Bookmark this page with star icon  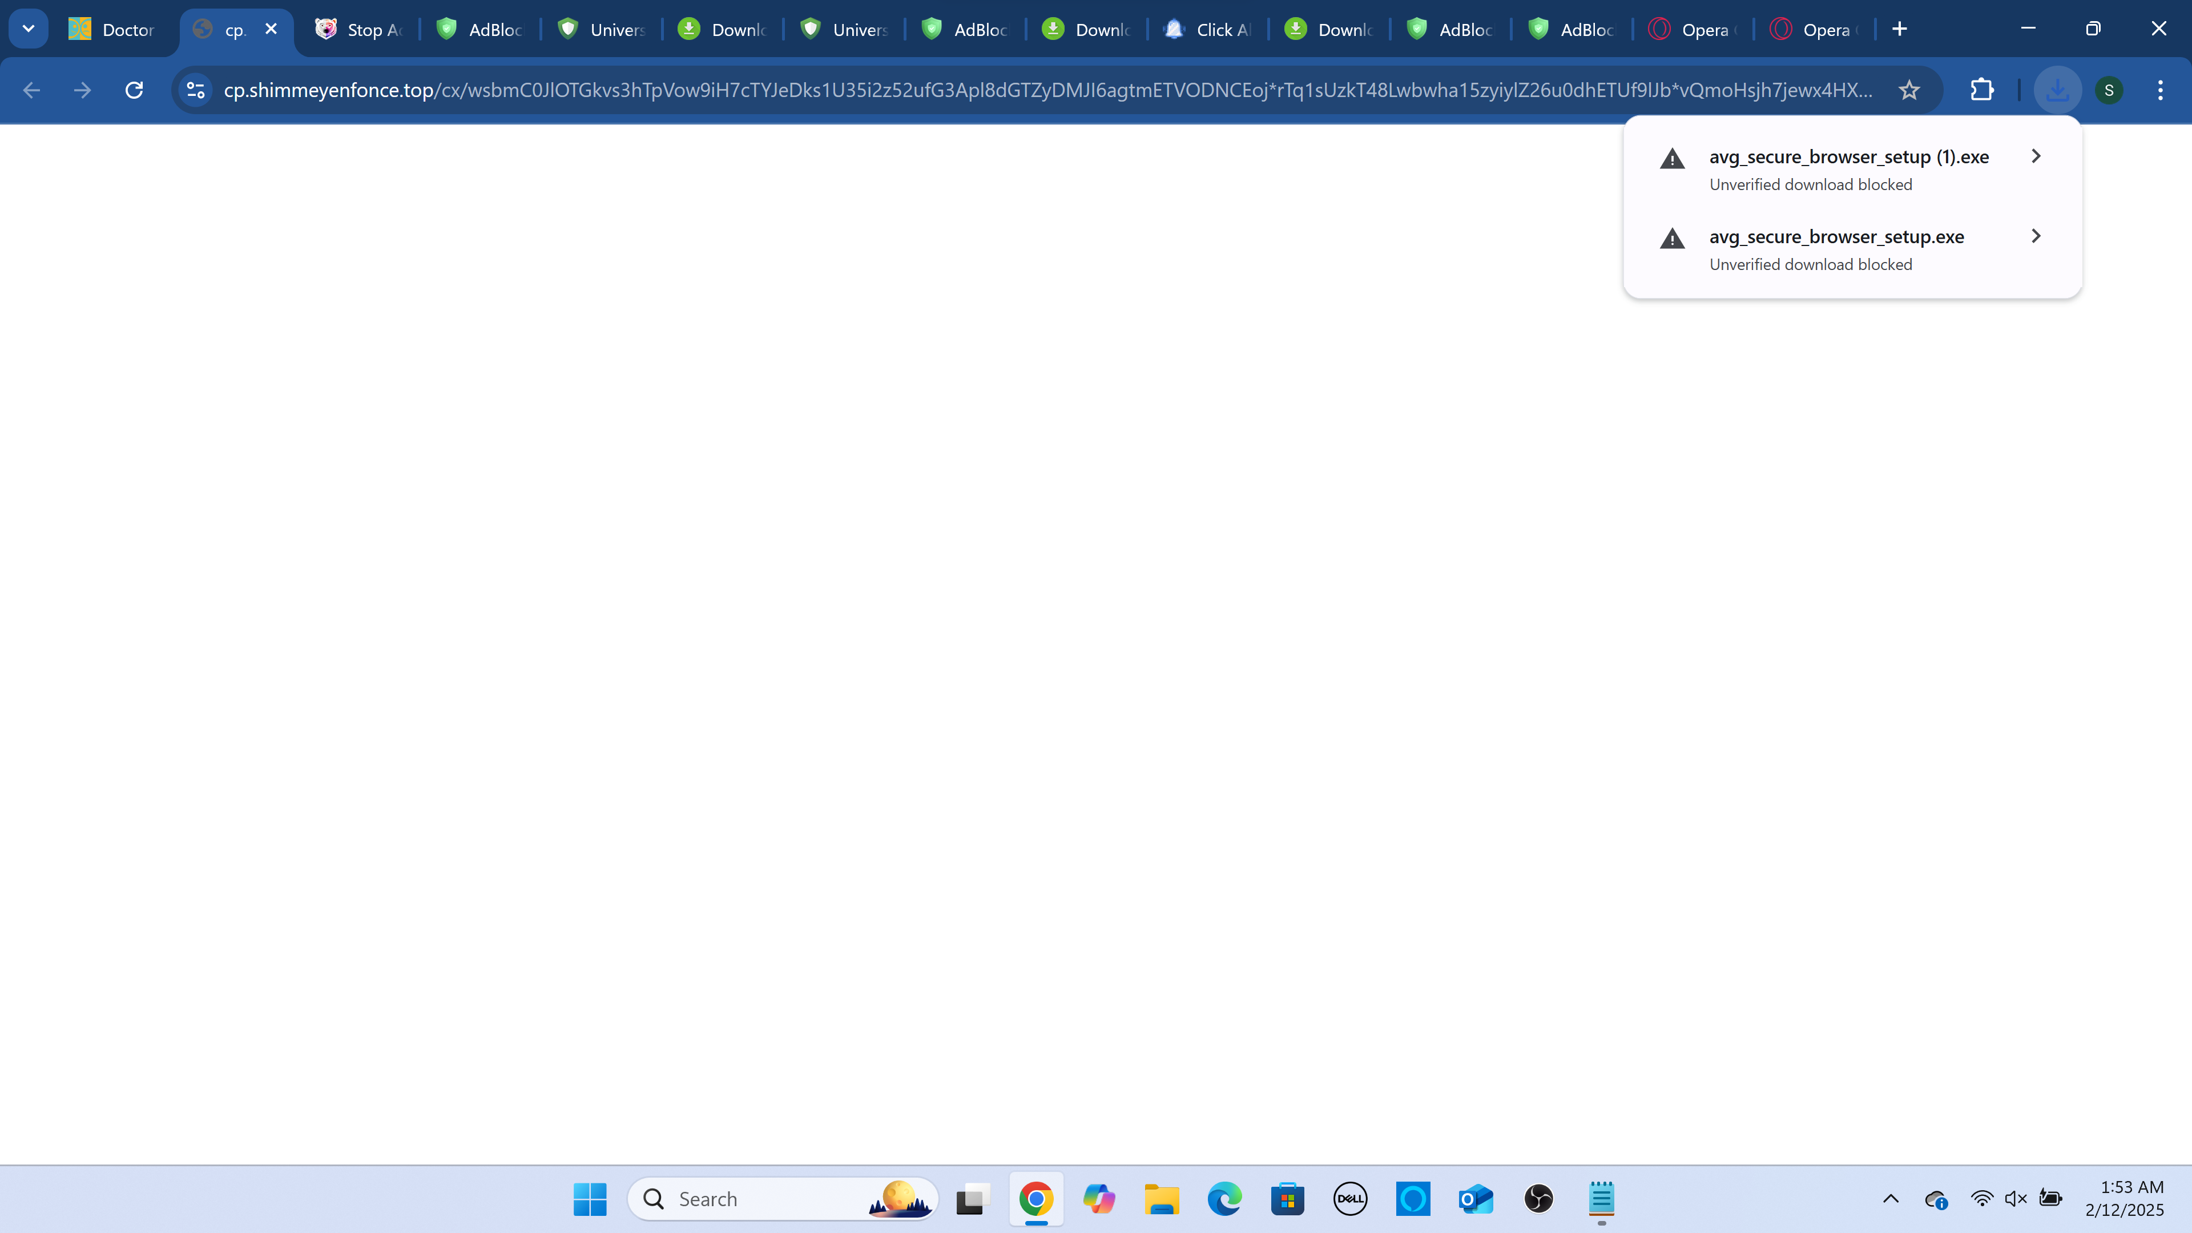(1909, 90)
